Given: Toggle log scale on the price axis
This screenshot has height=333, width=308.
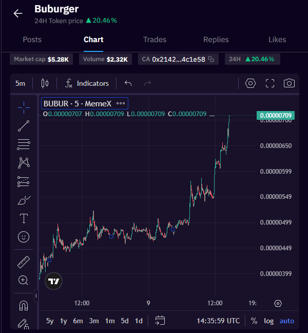Looking at the screenshot, I should 269,321.
